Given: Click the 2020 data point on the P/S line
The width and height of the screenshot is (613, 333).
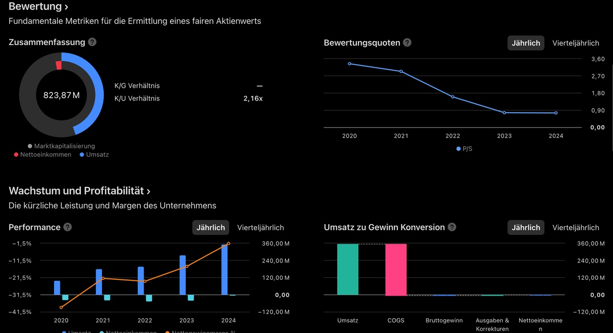Looking at the screenshot, I should click(350, 64).
